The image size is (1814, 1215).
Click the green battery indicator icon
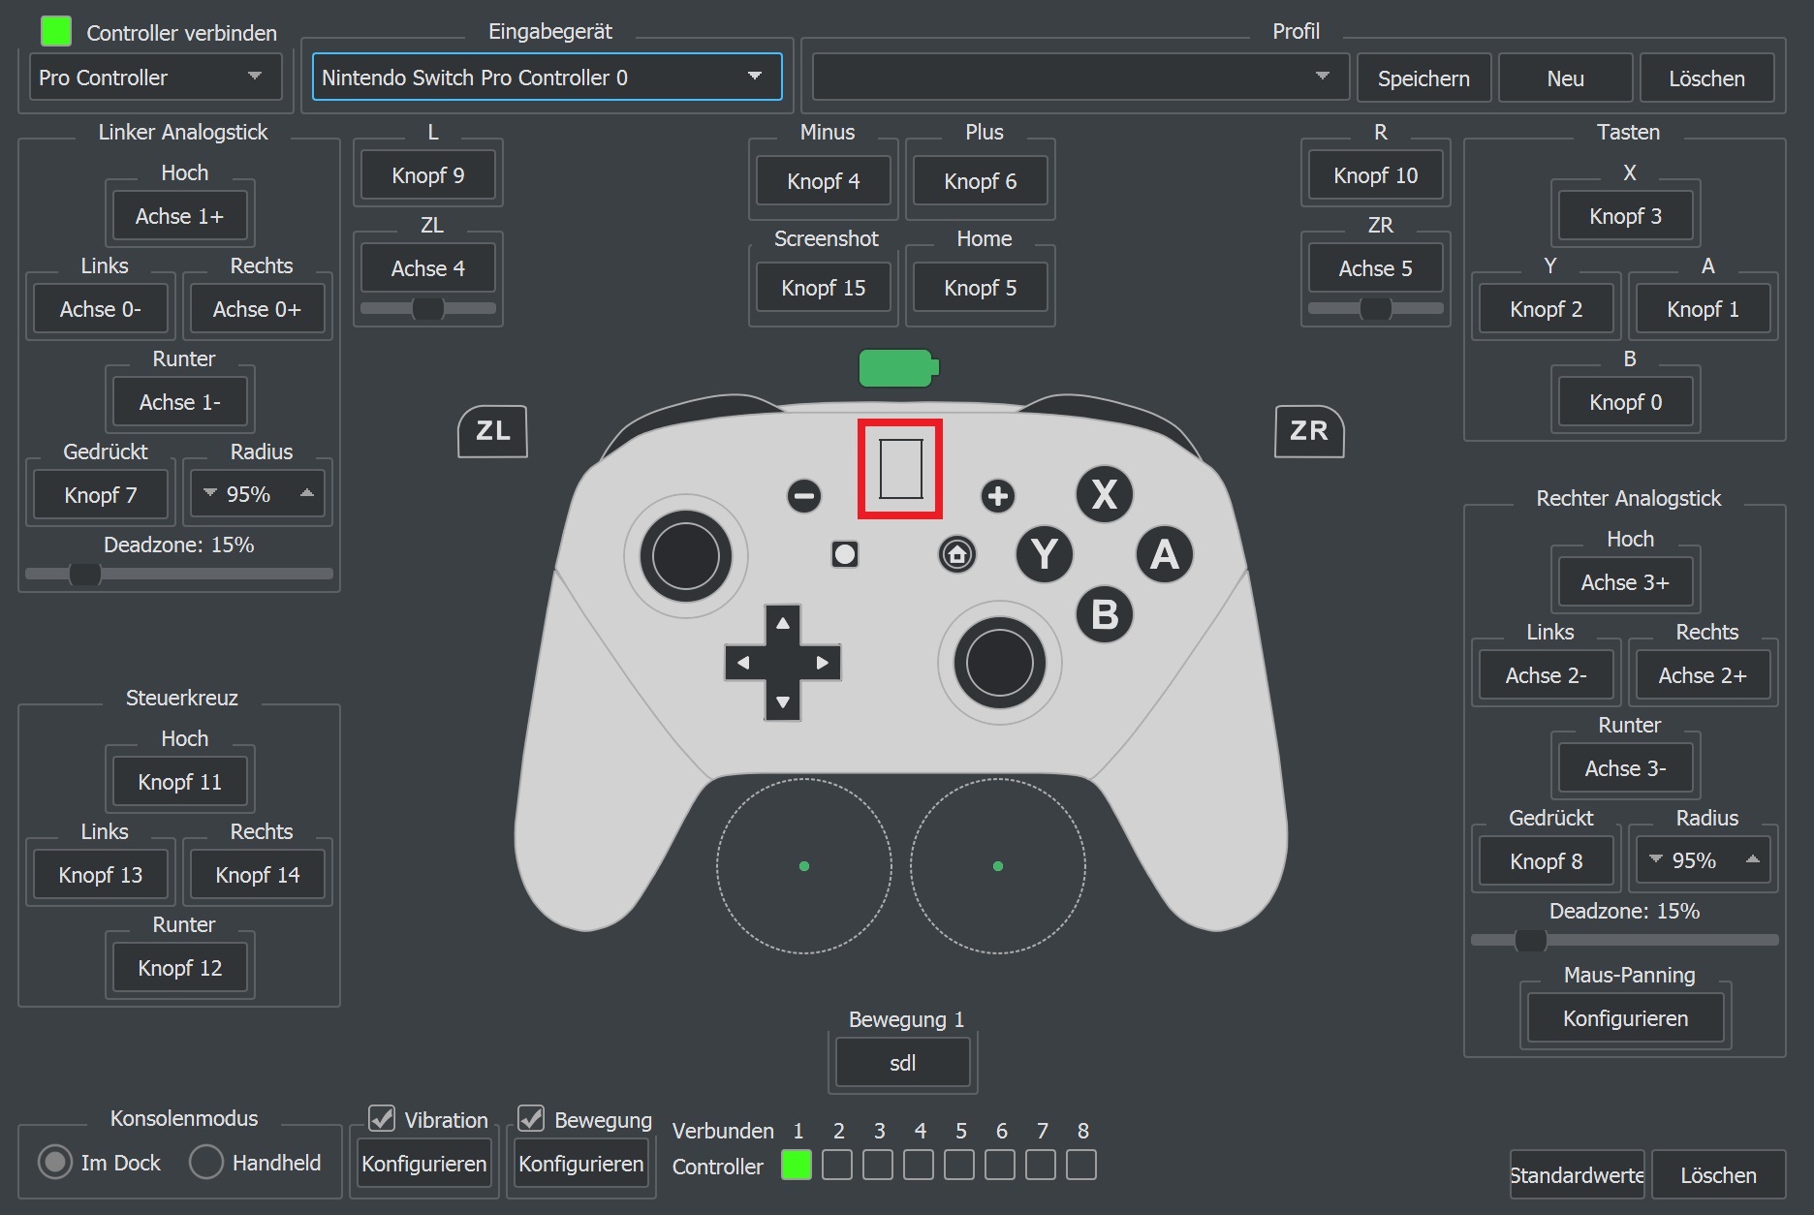897,368
